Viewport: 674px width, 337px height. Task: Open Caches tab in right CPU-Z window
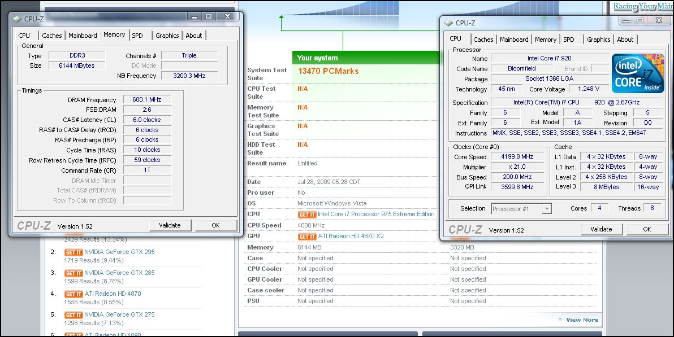(483, 40)
